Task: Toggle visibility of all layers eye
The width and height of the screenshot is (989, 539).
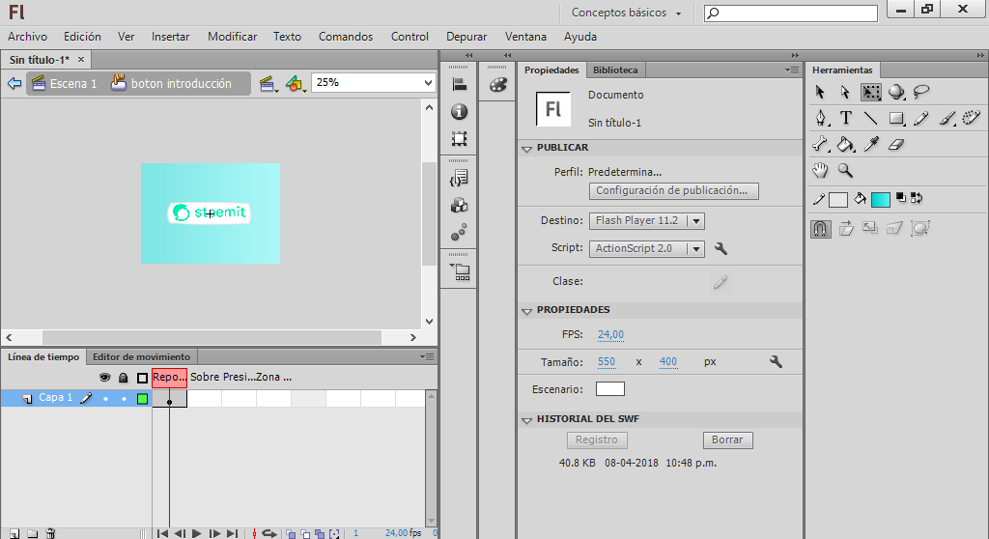Action: pos(104,378)
